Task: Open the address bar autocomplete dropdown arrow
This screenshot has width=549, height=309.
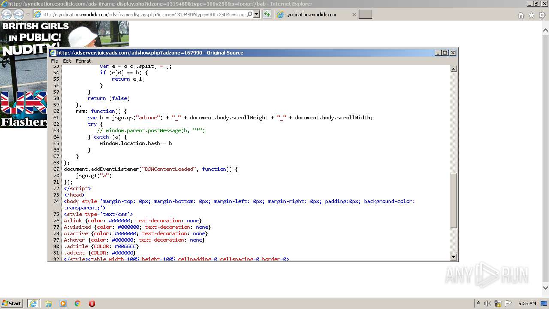Action: (x=256, y=15)
